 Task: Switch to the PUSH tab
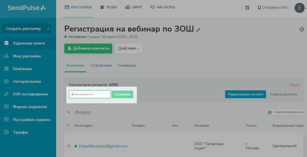tap(108, 7)
